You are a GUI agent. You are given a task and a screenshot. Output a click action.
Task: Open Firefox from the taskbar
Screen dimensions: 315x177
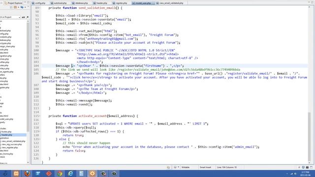click(27, 174)
